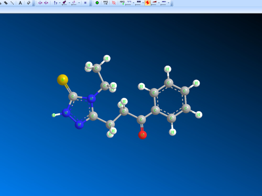Toggle the flame-highlighted calculation mode
The height and width of the screenshot is (196, 262).
click(x=147, y=3)
